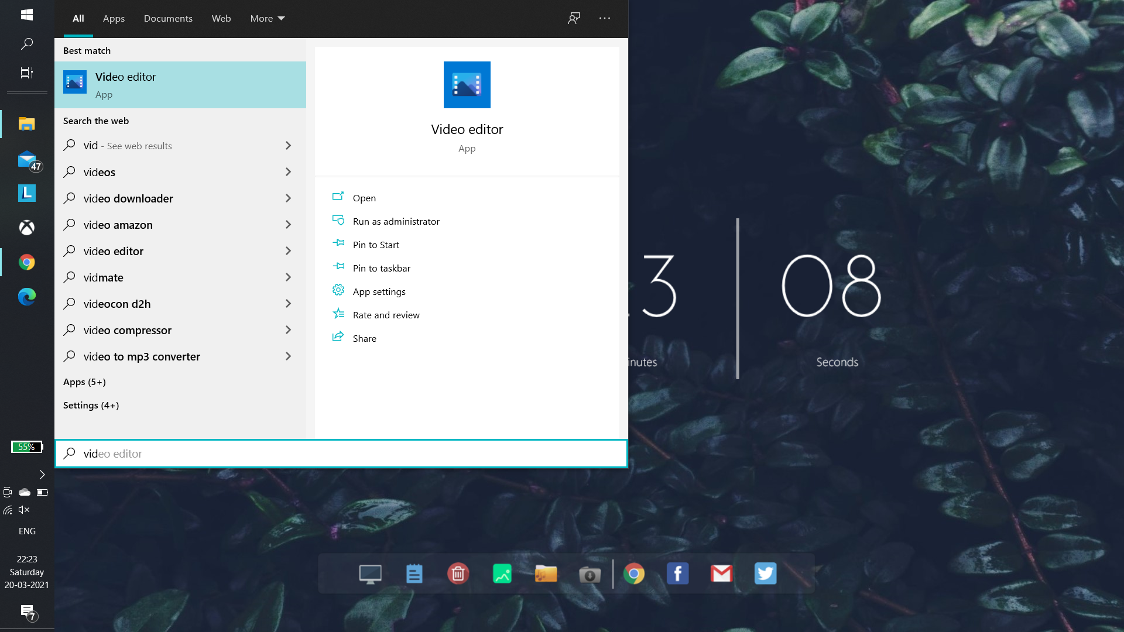Launch Google Chrome from the taskbar
The width and height of the screenshot is (1124, 632).
point(26,262)
